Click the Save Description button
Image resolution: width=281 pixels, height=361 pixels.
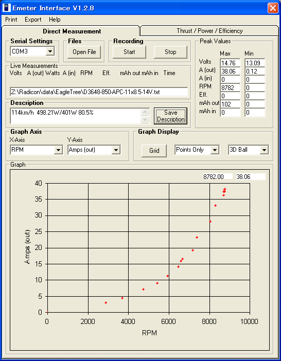pos(171,116)
